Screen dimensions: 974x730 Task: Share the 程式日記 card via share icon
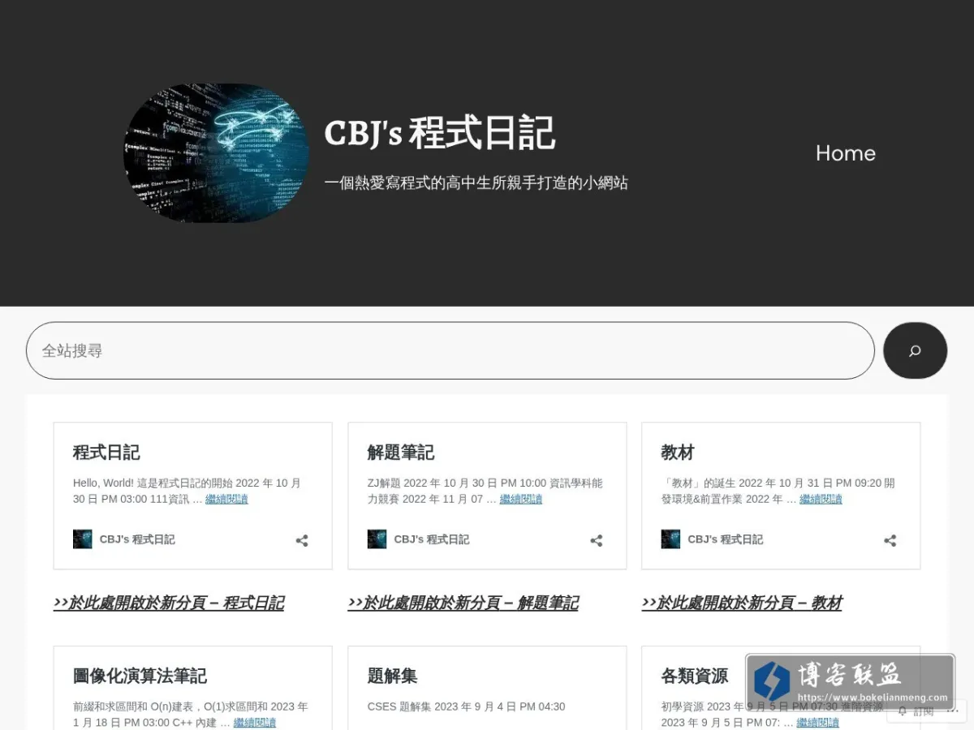[x=302, y=540]
